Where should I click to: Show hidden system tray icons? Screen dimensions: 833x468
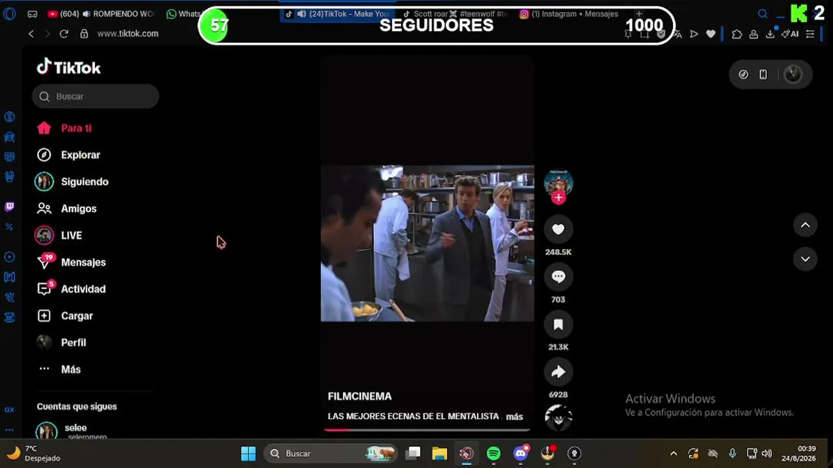click(x=674, y=454)
